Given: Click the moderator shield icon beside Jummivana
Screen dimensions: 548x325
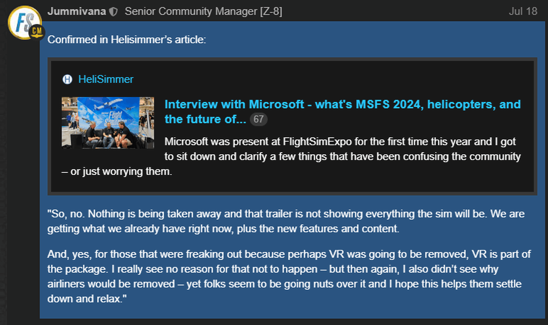Looking at the screenshot, I should [x=113, y=12].
